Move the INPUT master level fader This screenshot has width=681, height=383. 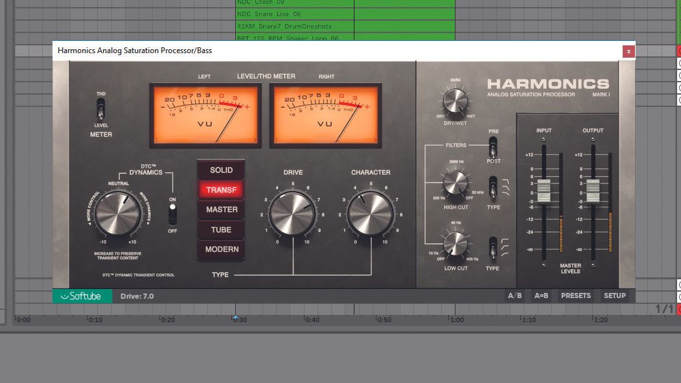pyautogui.click(x=543, y=194)
